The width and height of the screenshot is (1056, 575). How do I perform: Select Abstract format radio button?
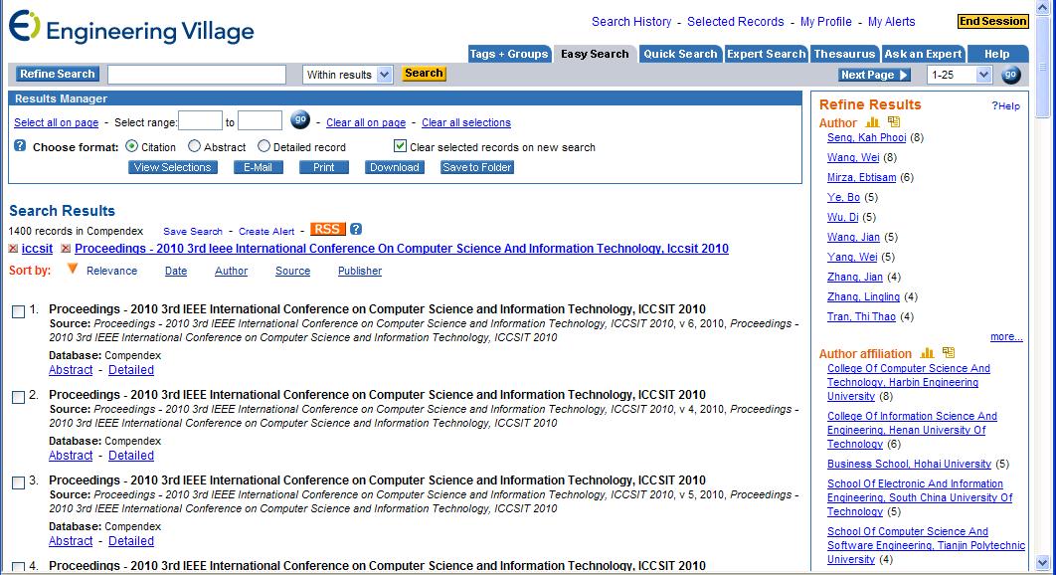pos(194,146)
